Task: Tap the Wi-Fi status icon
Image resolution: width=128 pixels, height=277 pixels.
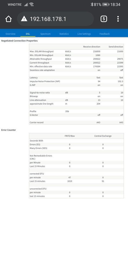Action: coord(31,4)
